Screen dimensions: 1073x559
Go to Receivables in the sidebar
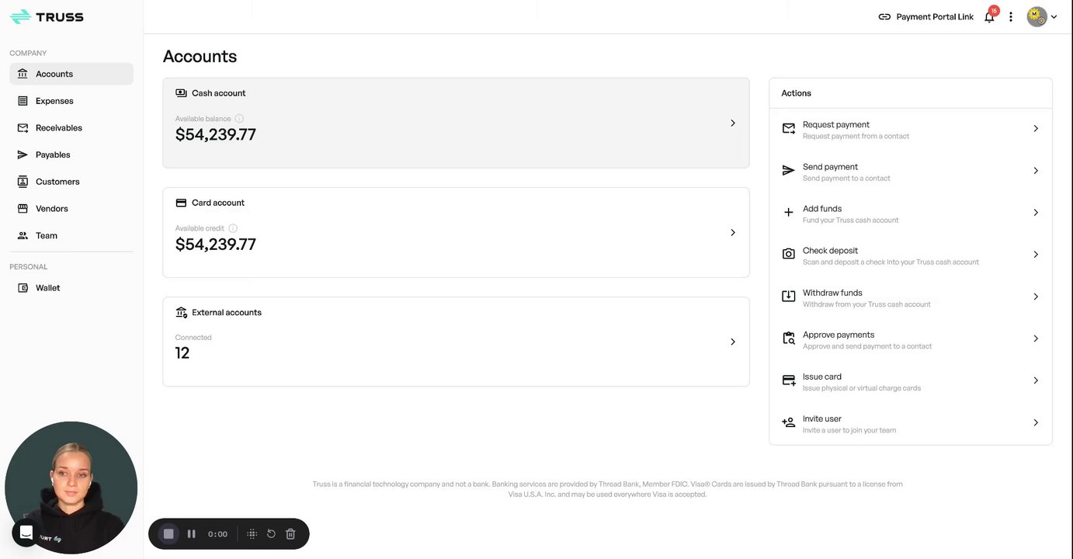[x=58, y=128]
